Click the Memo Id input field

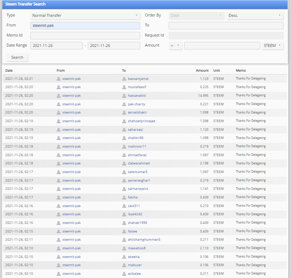85,35
